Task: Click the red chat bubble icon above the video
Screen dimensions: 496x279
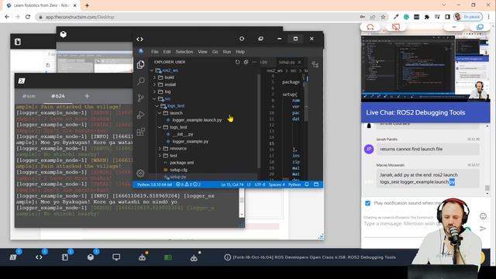Action: tap(370, 27)
